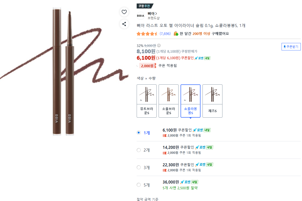Choose the 3개 quantity radio button

(x=139, y=167)
